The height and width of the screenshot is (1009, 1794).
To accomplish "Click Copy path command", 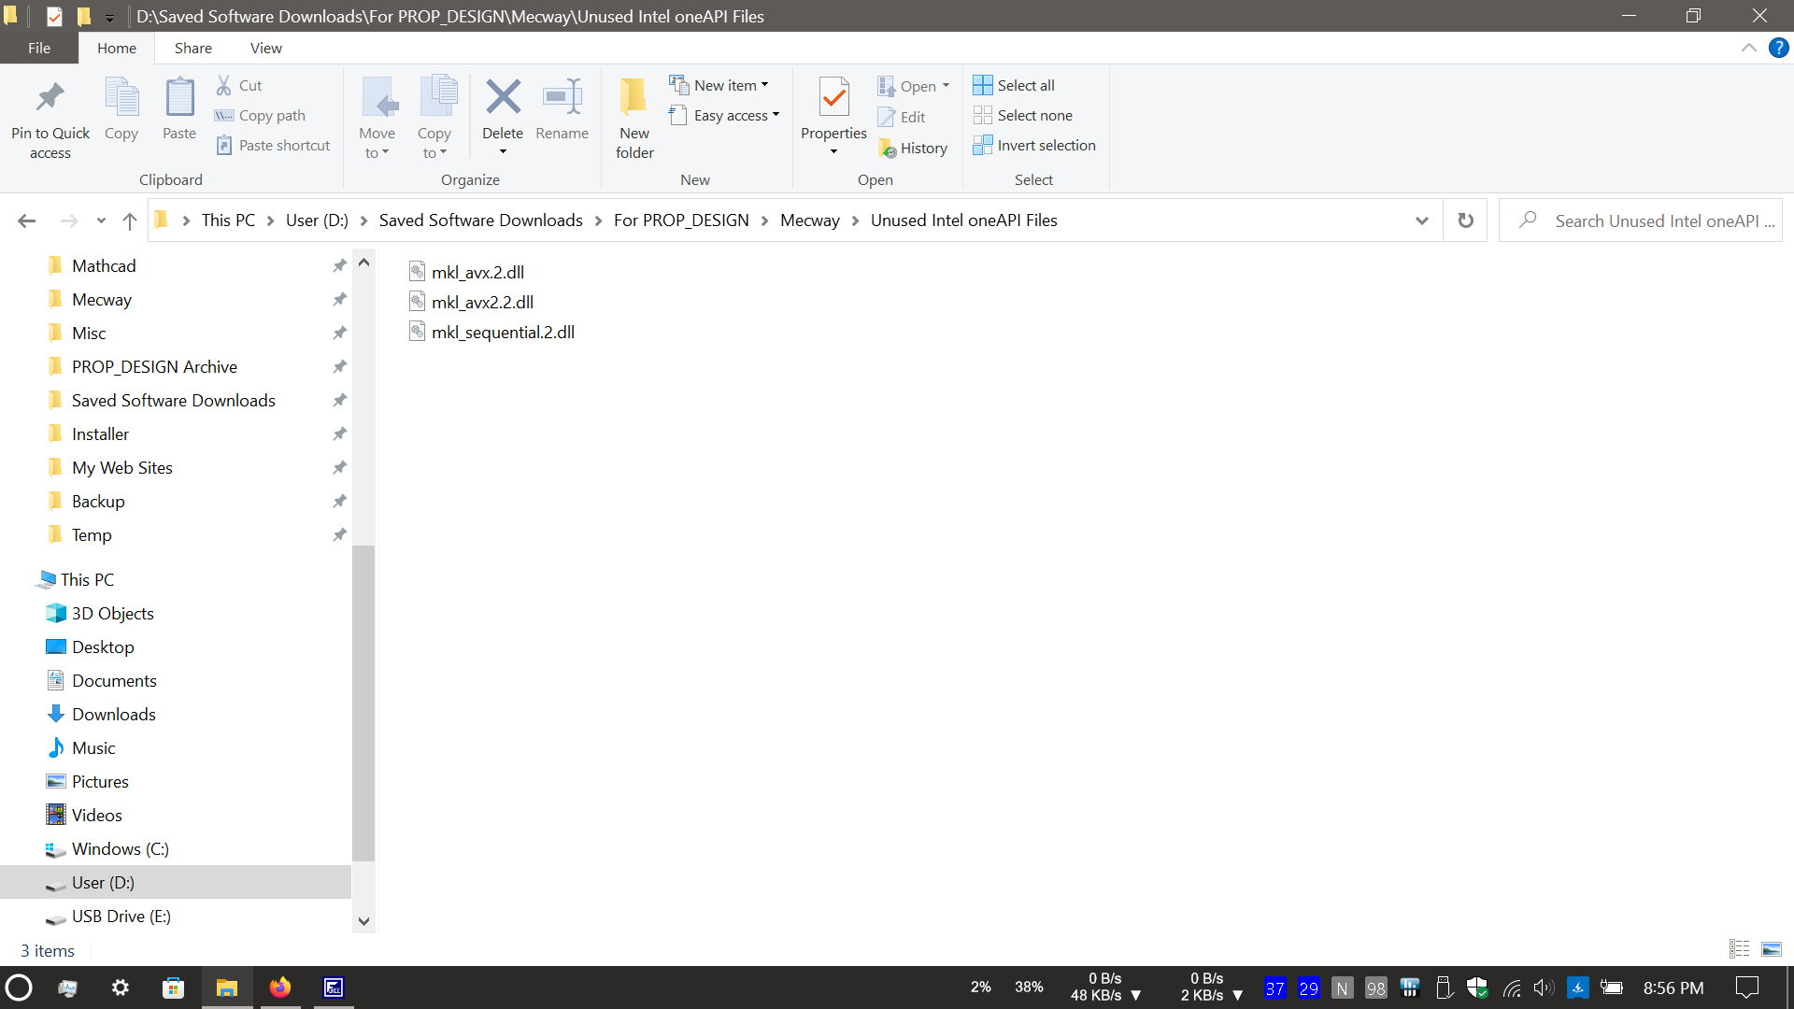I will coord(261,115).
